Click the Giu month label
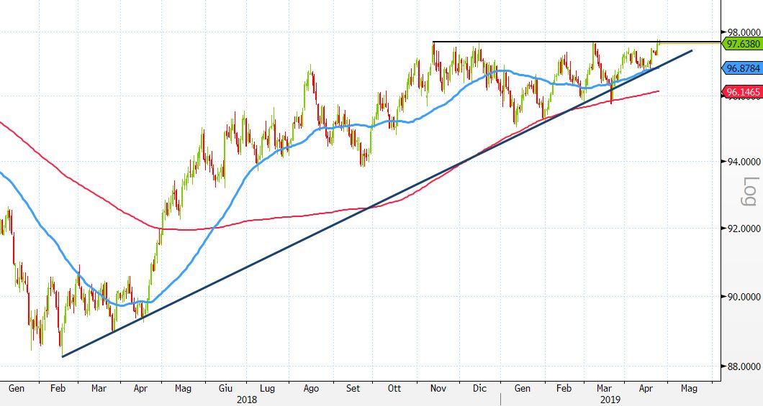 (226, 388)
